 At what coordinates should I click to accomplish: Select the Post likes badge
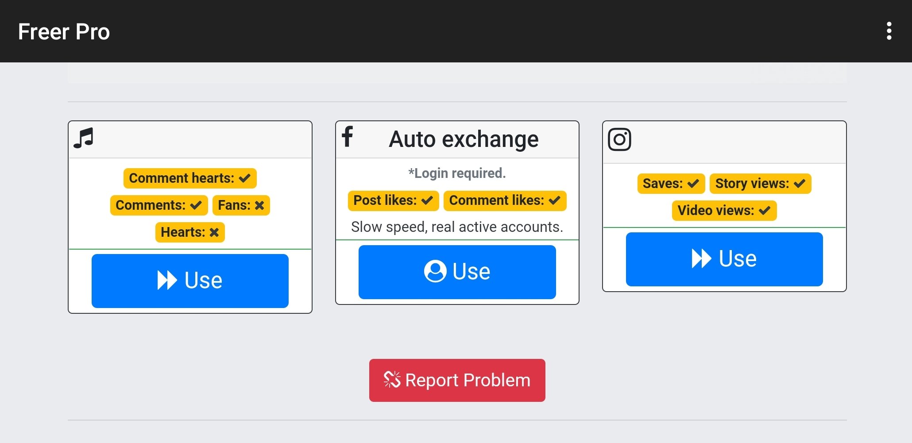(x=393, y=200)
